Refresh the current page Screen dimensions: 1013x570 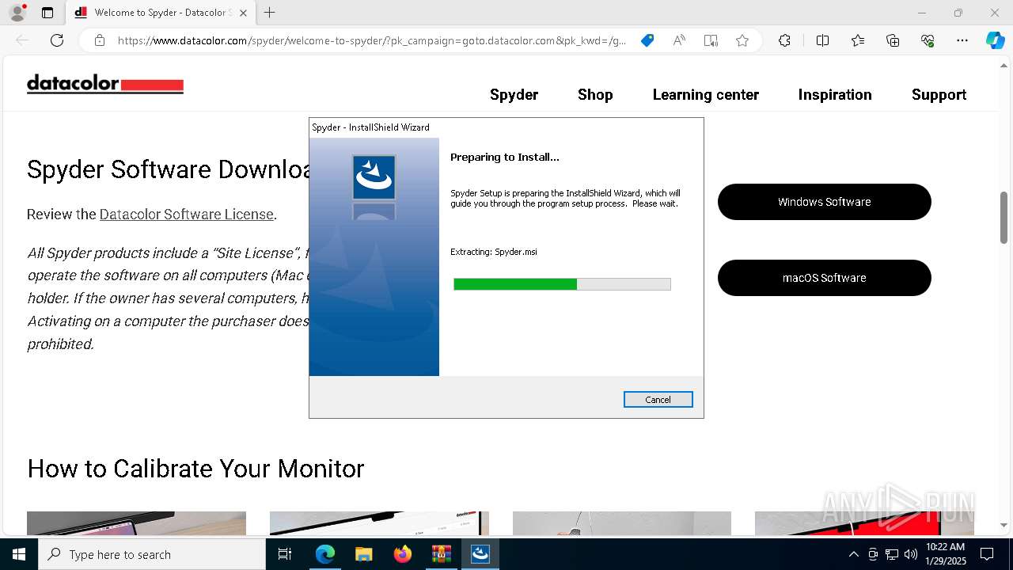tap(57, 40)
